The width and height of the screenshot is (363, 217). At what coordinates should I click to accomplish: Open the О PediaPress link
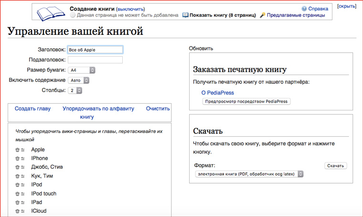tap(218, 93)
